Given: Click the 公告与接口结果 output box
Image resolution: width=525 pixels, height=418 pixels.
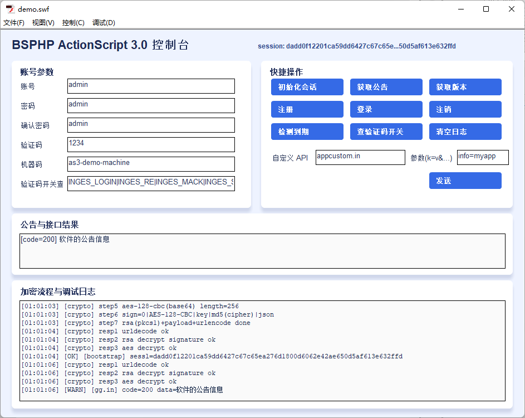Looking at the screenshot, I should click(263, 251).
